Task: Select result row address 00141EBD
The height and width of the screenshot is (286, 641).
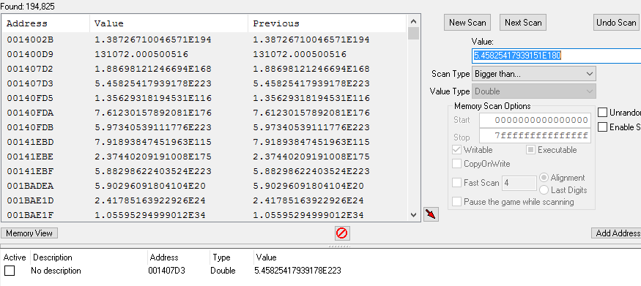Action: (x=30, y=142)
